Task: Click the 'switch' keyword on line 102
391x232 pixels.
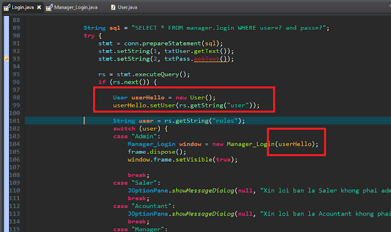Action: point(124,129)
